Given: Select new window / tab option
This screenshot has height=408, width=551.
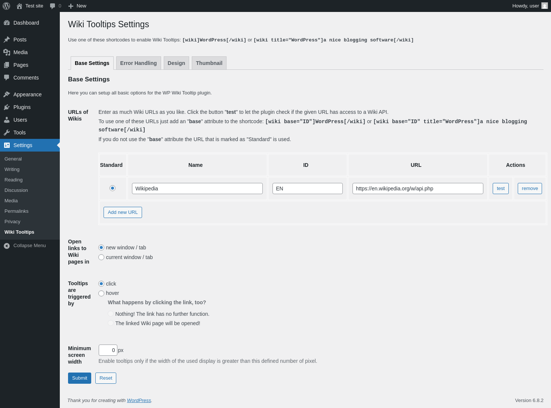Looking at the screenshot, I should [101, 247].
